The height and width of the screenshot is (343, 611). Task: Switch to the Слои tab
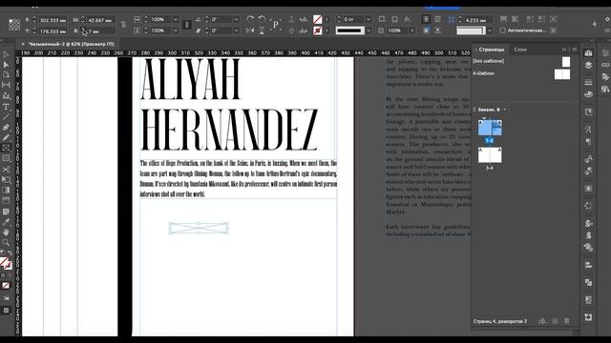[520, 50]
